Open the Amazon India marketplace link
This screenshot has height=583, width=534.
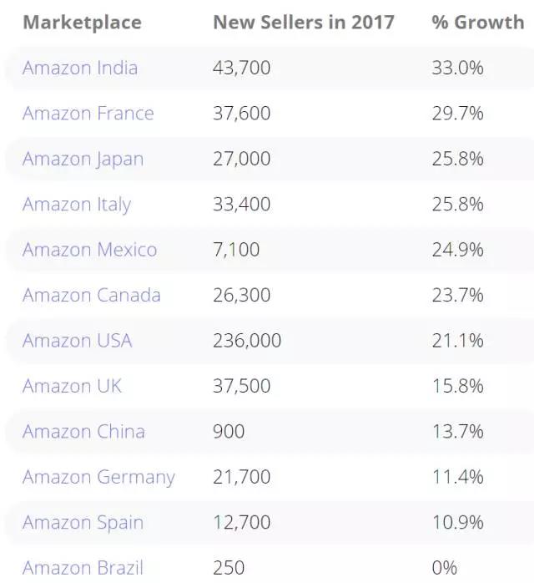click(80, 68)
